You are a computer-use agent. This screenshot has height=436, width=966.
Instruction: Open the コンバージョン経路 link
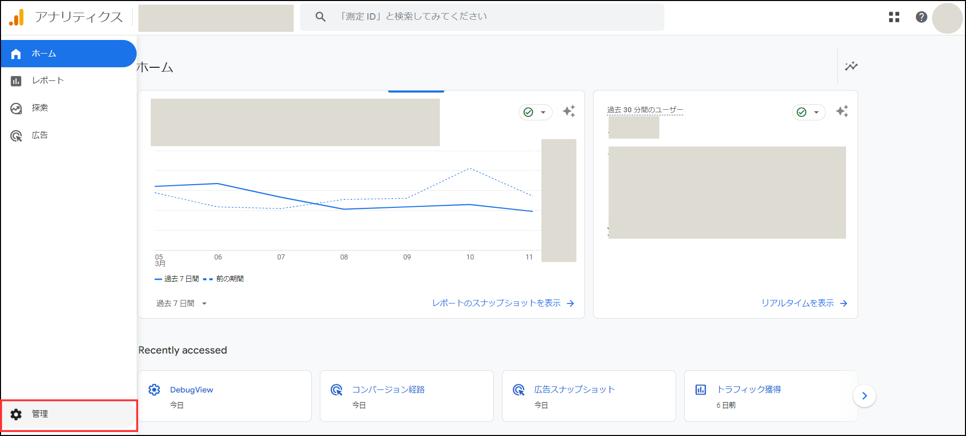(x=388, y=389)
